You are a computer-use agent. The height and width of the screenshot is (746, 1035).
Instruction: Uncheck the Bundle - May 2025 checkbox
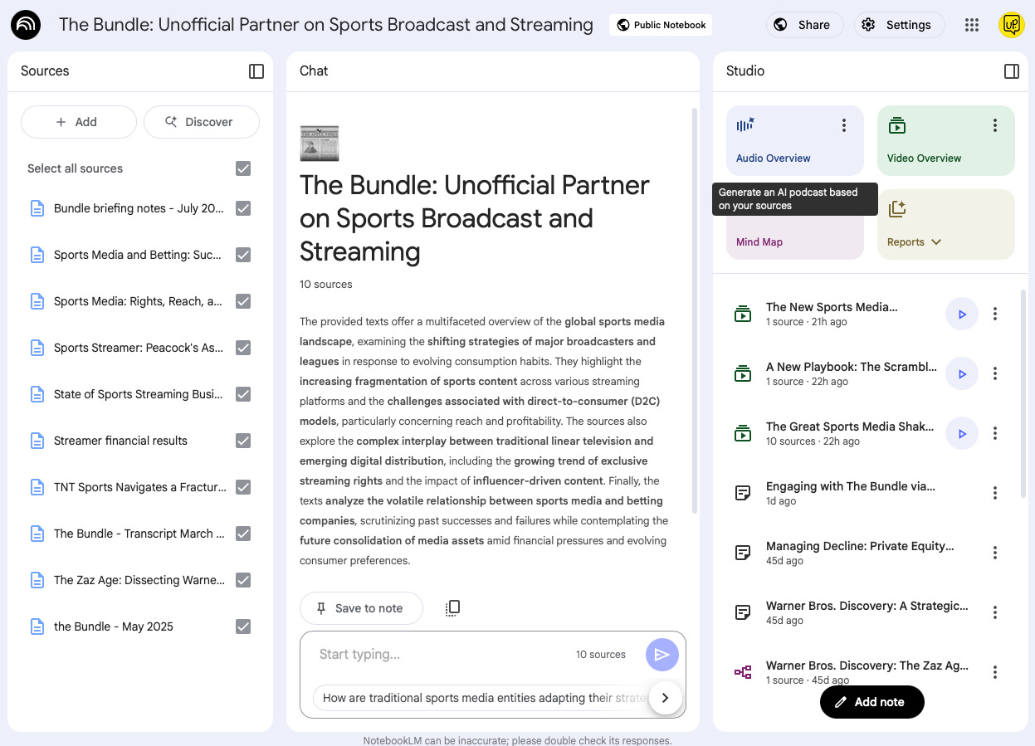click(243, 627)
